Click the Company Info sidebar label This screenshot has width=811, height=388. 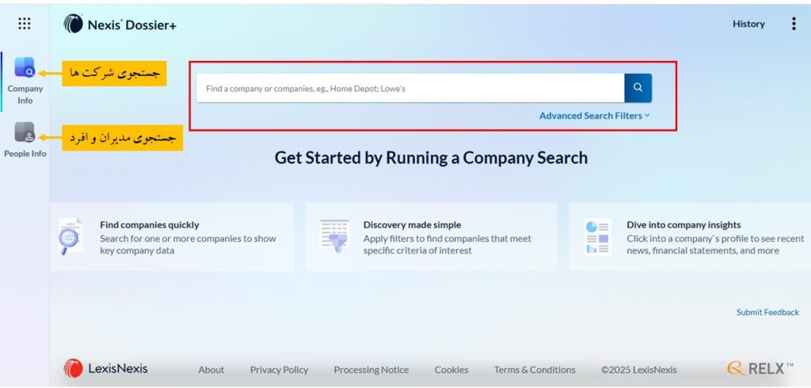25,95
